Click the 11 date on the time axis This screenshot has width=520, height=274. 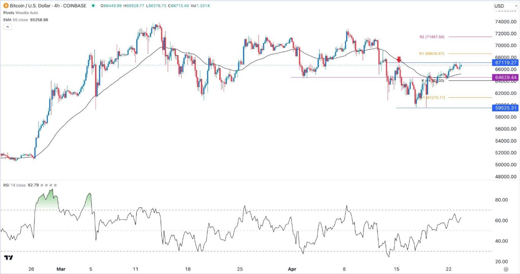click(135, 269)
